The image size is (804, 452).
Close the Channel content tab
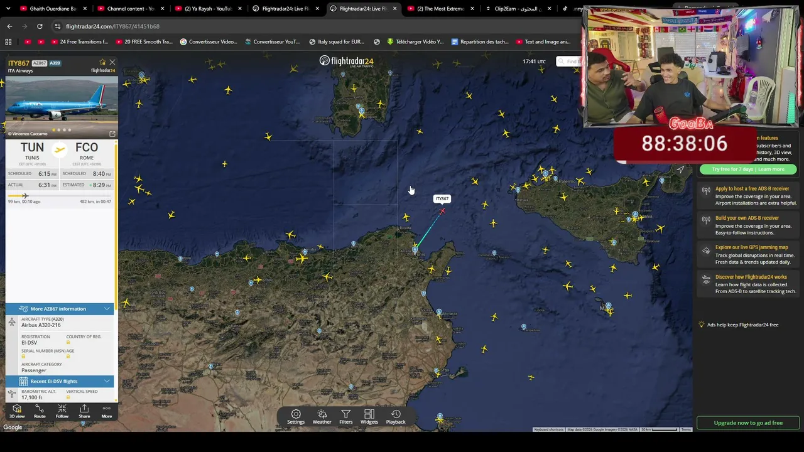point(161,9)
